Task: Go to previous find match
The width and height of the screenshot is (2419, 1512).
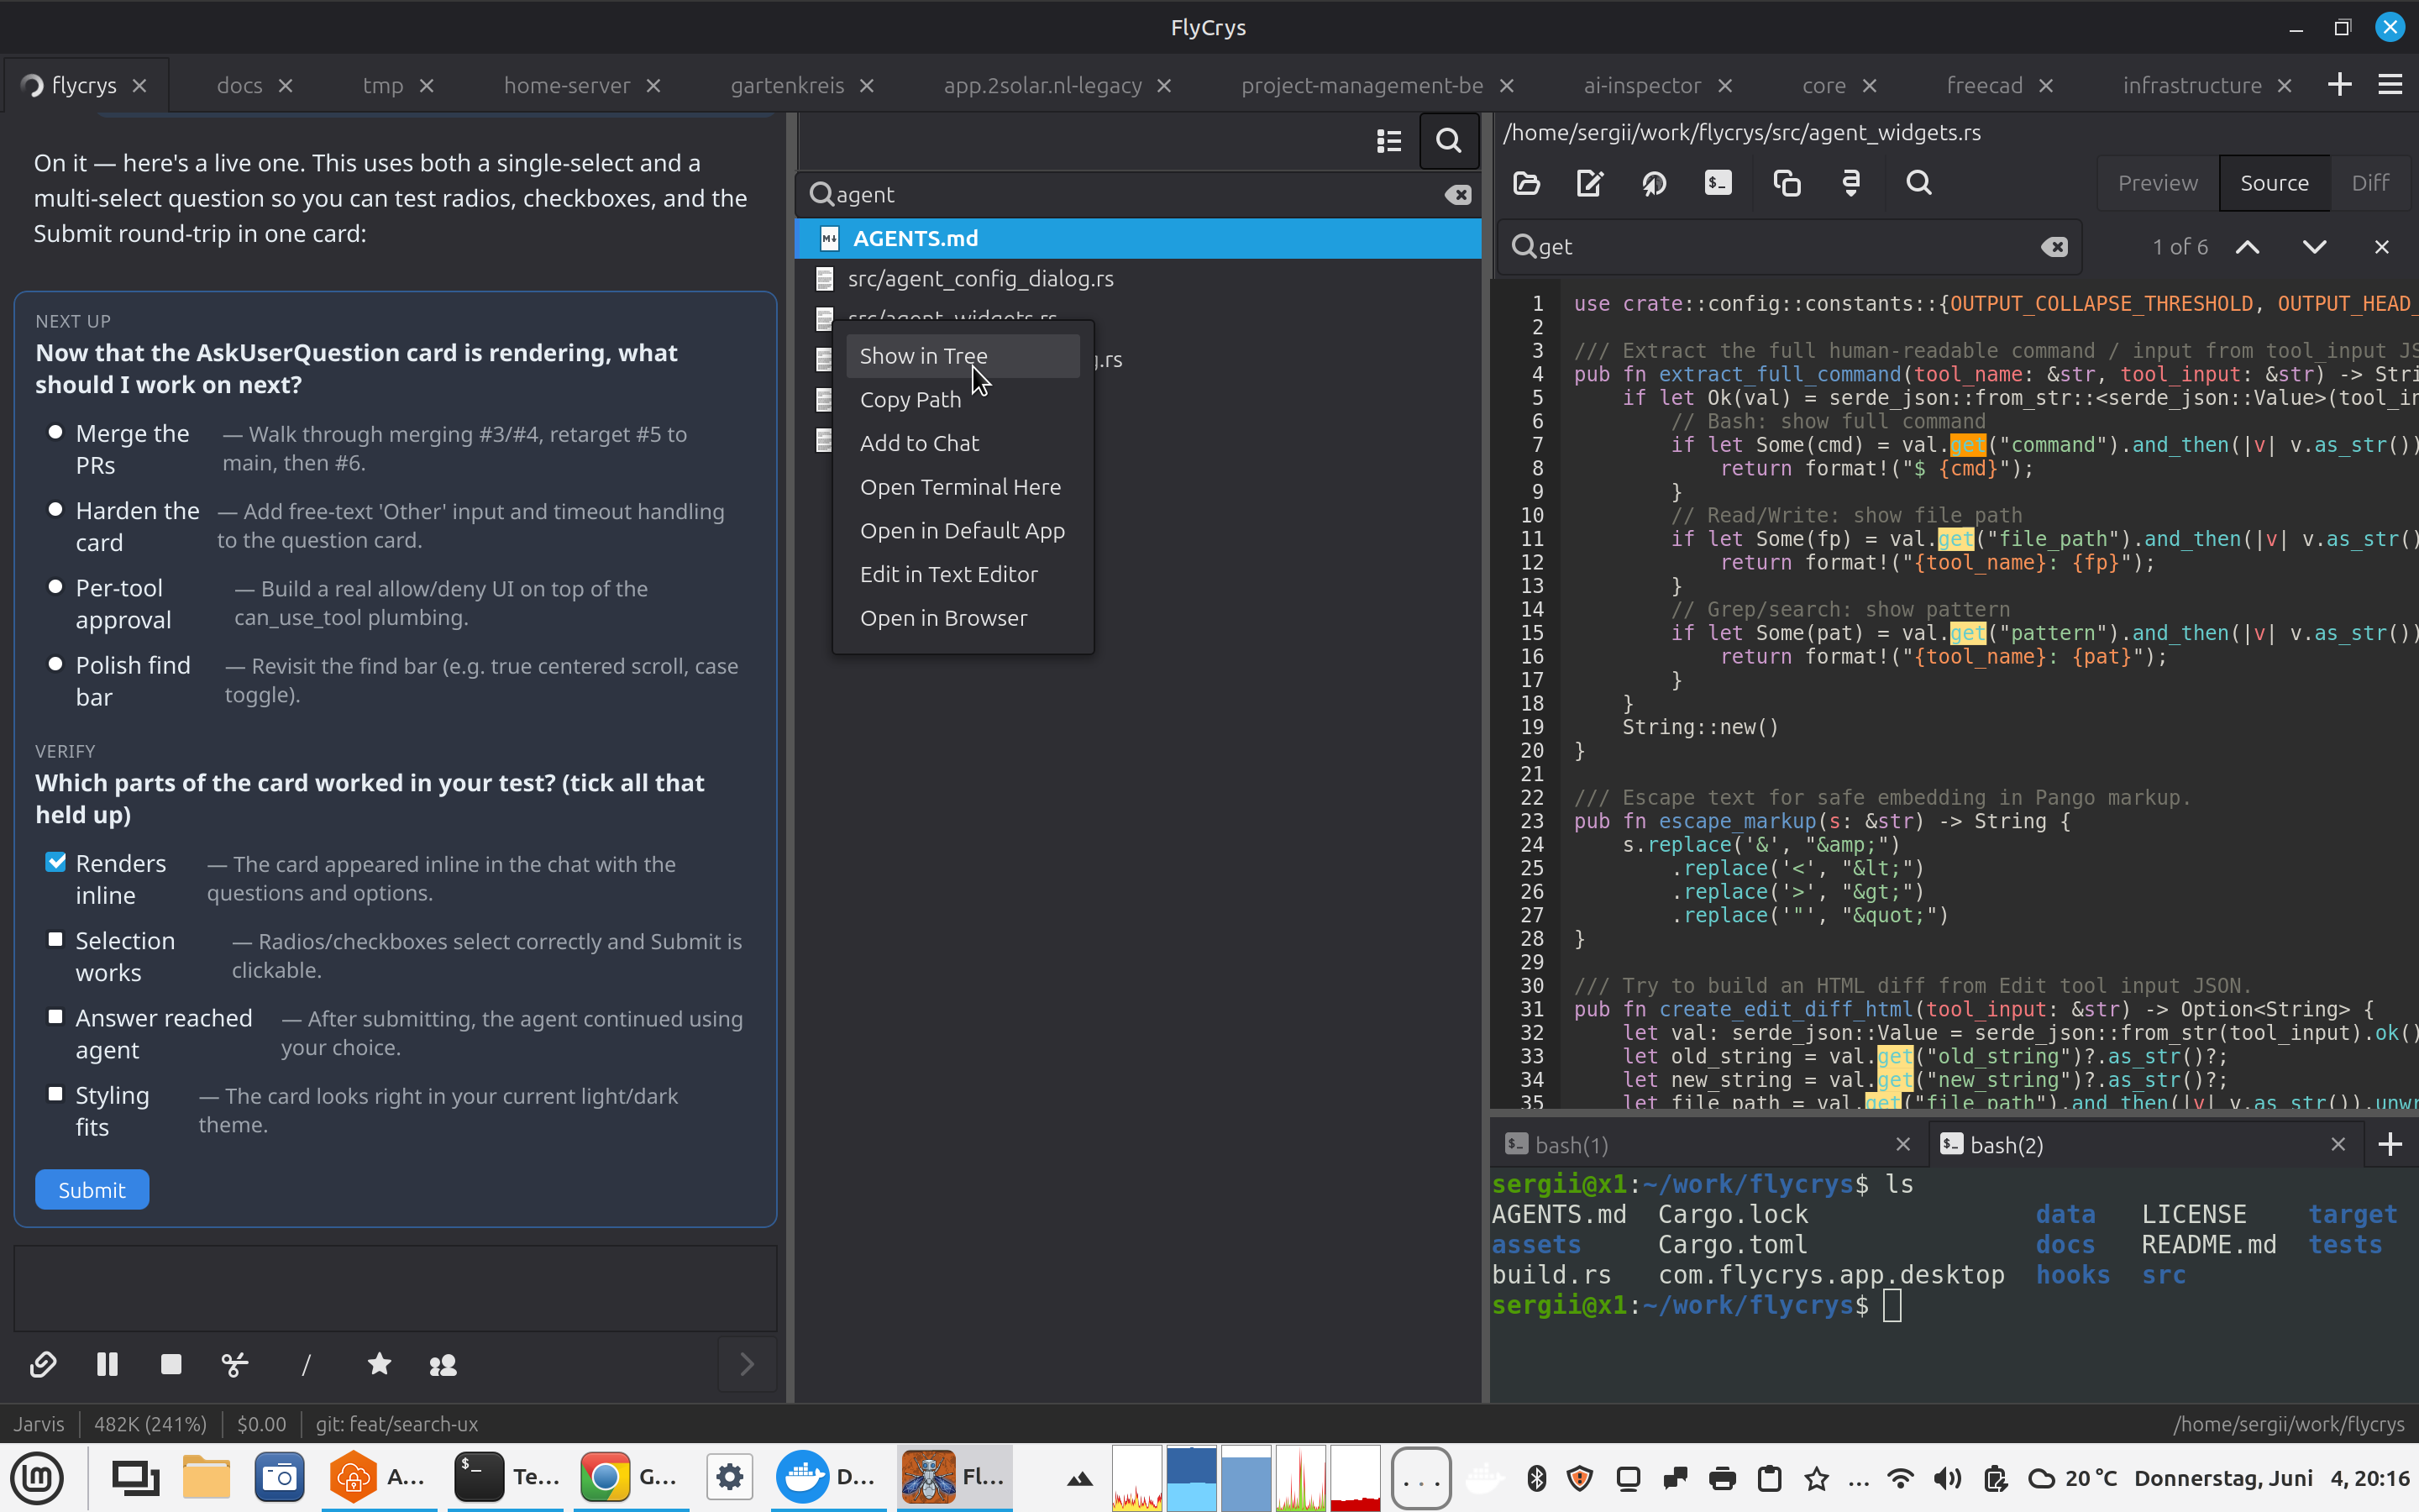Action: [2247, 247]
